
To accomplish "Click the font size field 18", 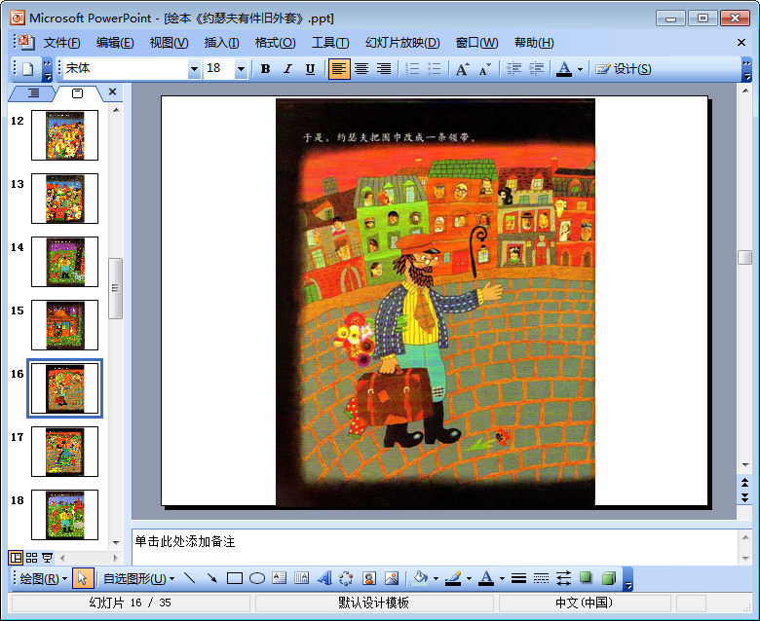I will tap(219, 69).
